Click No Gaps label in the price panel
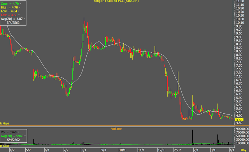This screenshot has height=152, width=249. (x=4, y=123)
